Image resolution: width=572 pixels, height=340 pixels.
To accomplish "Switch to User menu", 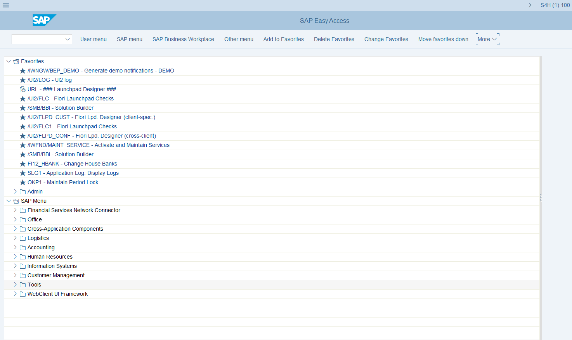I will (x=94, y=39).
